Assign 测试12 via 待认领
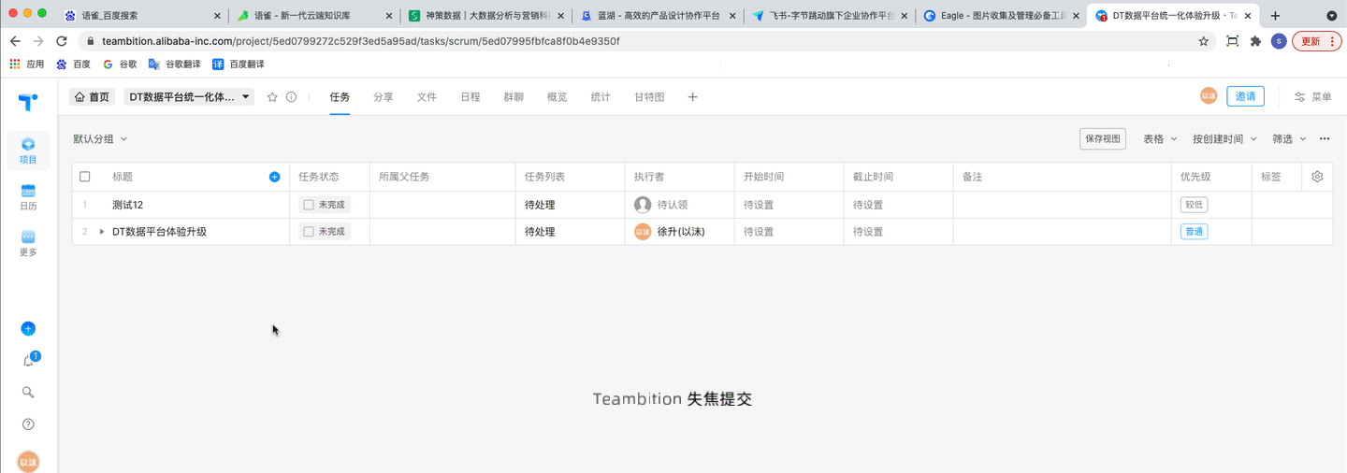The height and width of the screenshot is (473, 1347). [x=661, y=205]
